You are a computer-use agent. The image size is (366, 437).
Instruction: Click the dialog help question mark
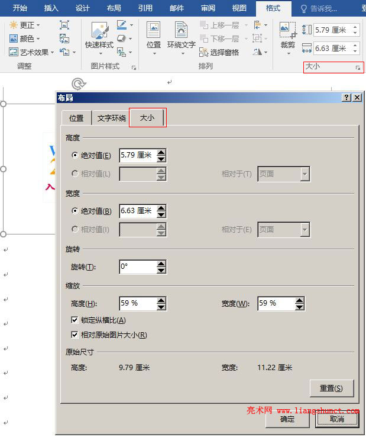coord(346,97)
